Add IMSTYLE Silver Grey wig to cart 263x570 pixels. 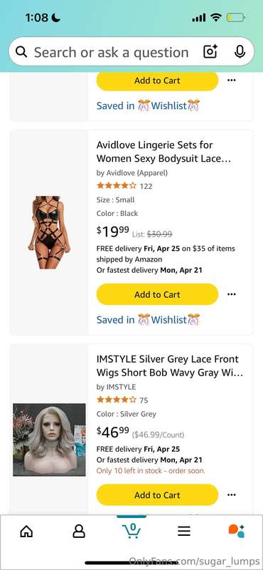(157, 494)
